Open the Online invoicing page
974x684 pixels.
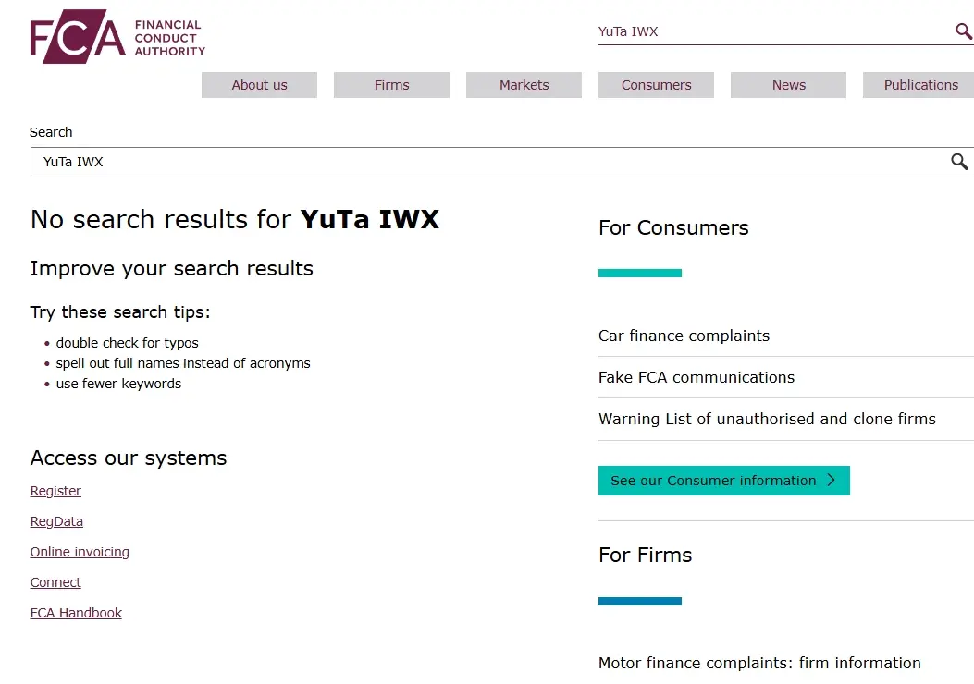[80, 552]
